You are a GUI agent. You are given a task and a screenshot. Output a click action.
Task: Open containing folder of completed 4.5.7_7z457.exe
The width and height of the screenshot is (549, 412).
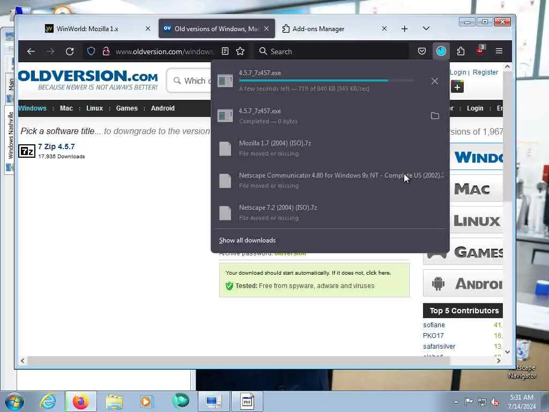click(434, 116)
